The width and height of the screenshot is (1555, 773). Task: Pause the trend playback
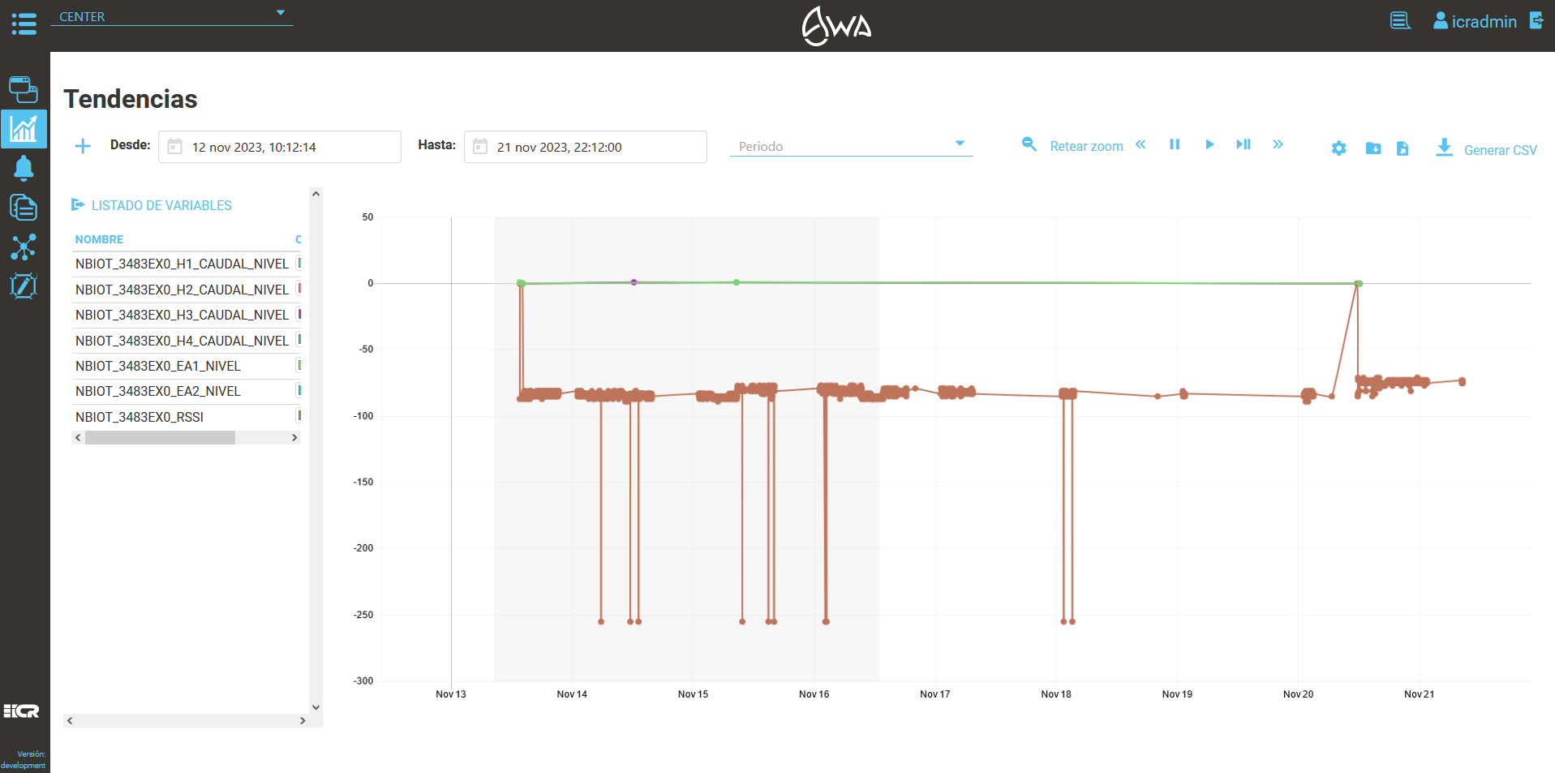click(x=1174, y=144)
